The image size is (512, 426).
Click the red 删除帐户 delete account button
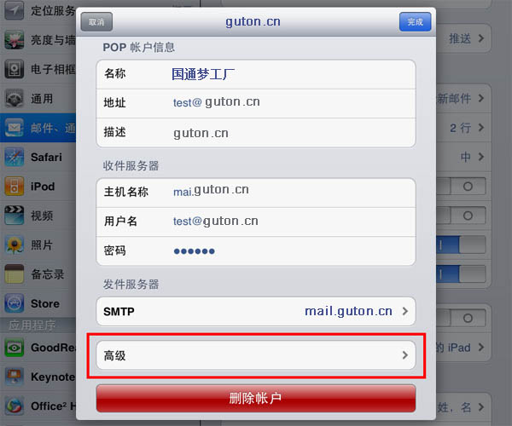pos(256,398)
